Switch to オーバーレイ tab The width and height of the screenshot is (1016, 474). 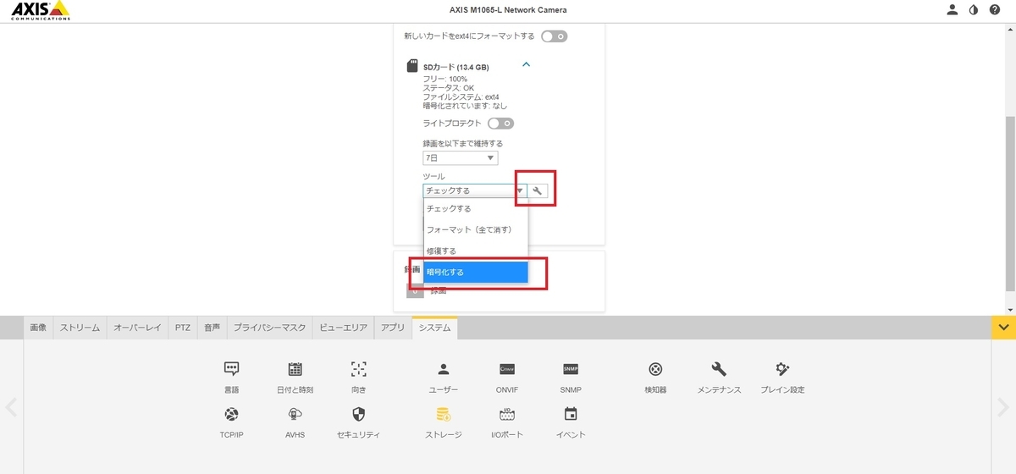137,328
